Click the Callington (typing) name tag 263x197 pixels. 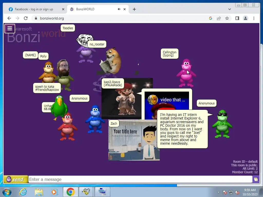tap(170, 54)
